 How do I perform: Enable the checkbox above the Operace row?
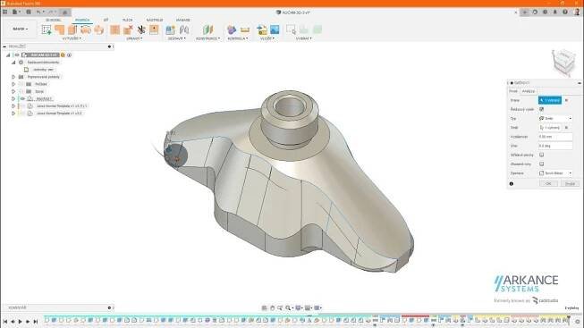pyautogui.click(x=542, y=164)
